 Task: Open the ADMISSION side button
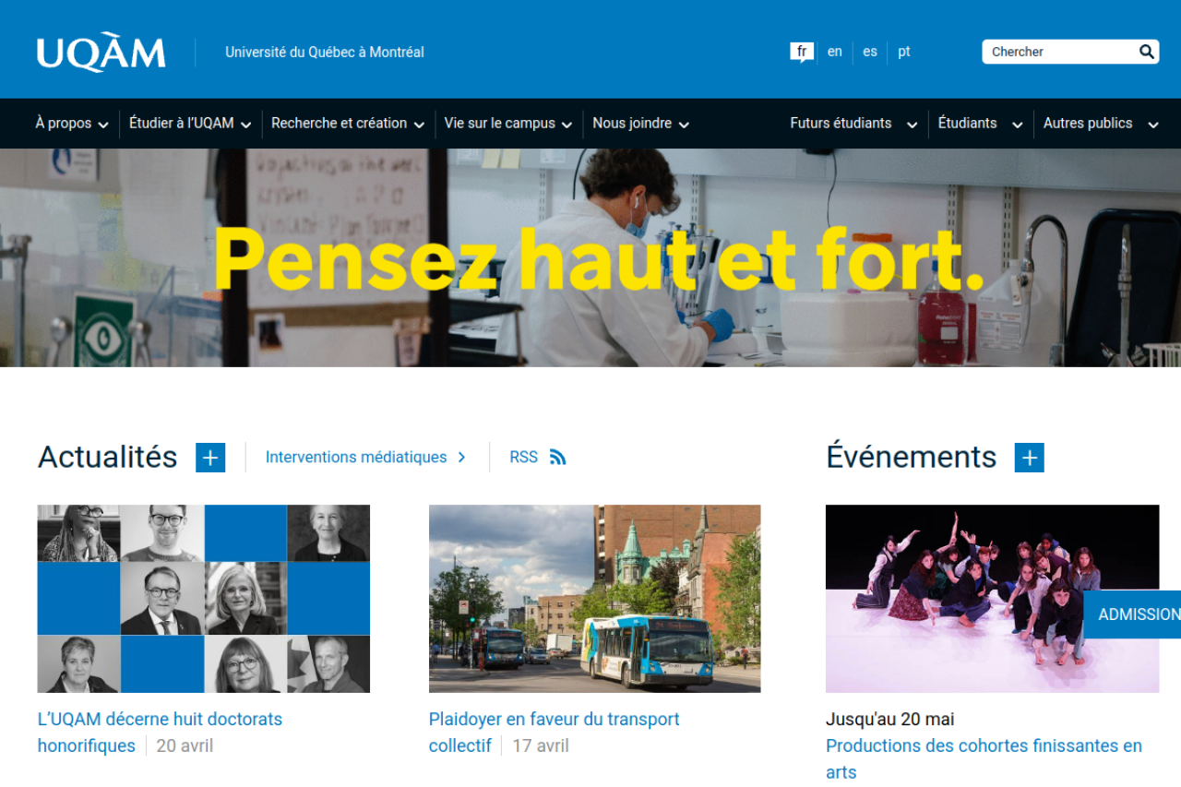(x=1133, y=614)
